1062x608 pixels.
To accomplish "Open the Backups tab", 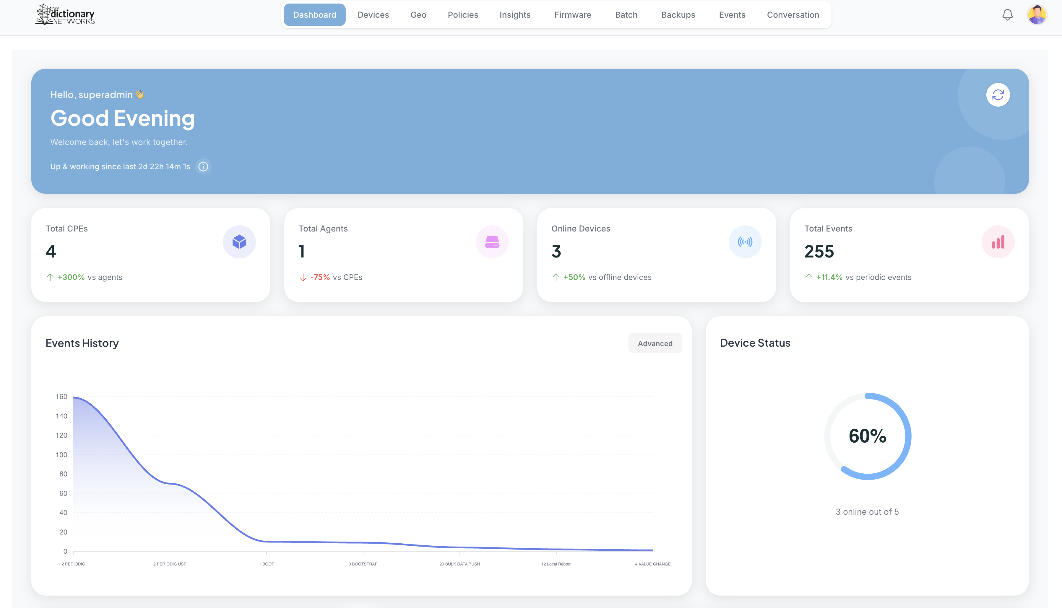I will click(x=678, y=15).
